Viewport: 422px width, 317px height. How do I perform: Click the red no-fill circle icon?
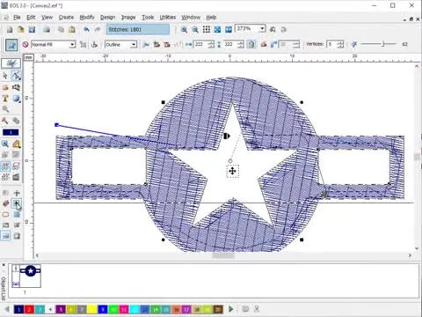point(25,45)
